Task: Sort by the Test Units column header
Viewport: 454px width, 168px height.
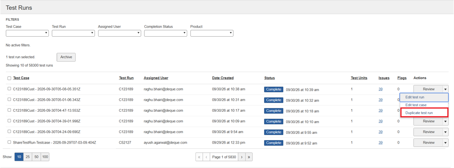Action: tap(359, 78)
